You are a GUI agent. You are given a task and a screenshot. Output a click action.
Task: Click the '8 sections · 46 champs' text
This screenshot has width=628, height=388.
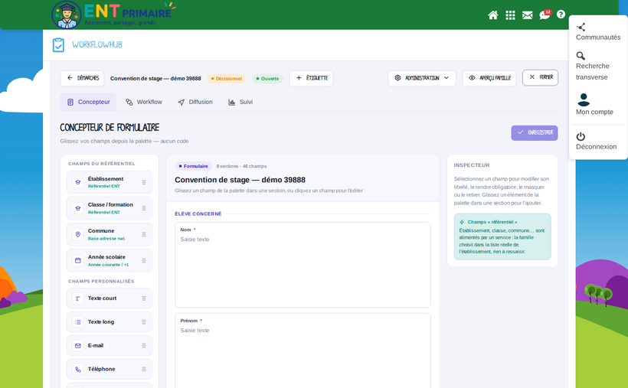pos(241,166)
